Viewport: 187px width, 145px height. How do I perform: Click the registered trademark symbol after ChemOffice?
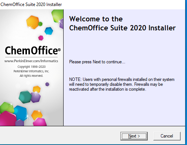tap(59, 50)
